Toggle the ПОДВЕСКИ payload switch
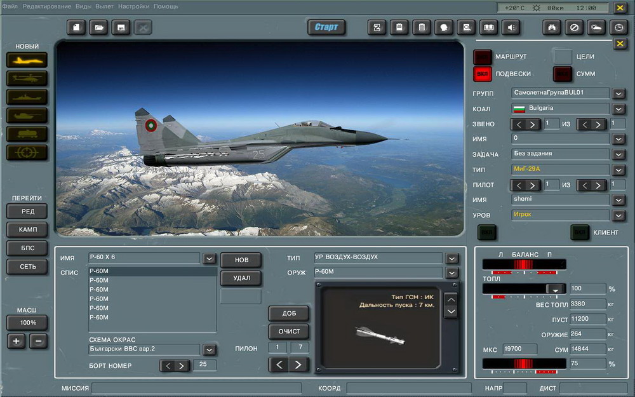Viewport: 635px width, 397px height. pos(483,74)
